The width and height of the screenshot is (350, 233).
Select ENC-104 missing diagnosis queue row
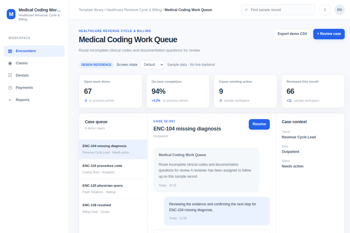pos(113,149)
